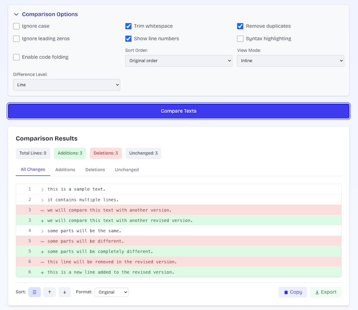The width and height of the screenshot is (358, 310).
Task: Click line number 1 in results
Action: pyautogui.click(x=30, y=189)
